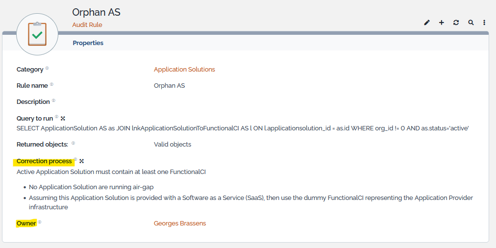Click the Audit Rule clipboard icon
The height and width of the screenshot is (248, 496).
(37, 34)
